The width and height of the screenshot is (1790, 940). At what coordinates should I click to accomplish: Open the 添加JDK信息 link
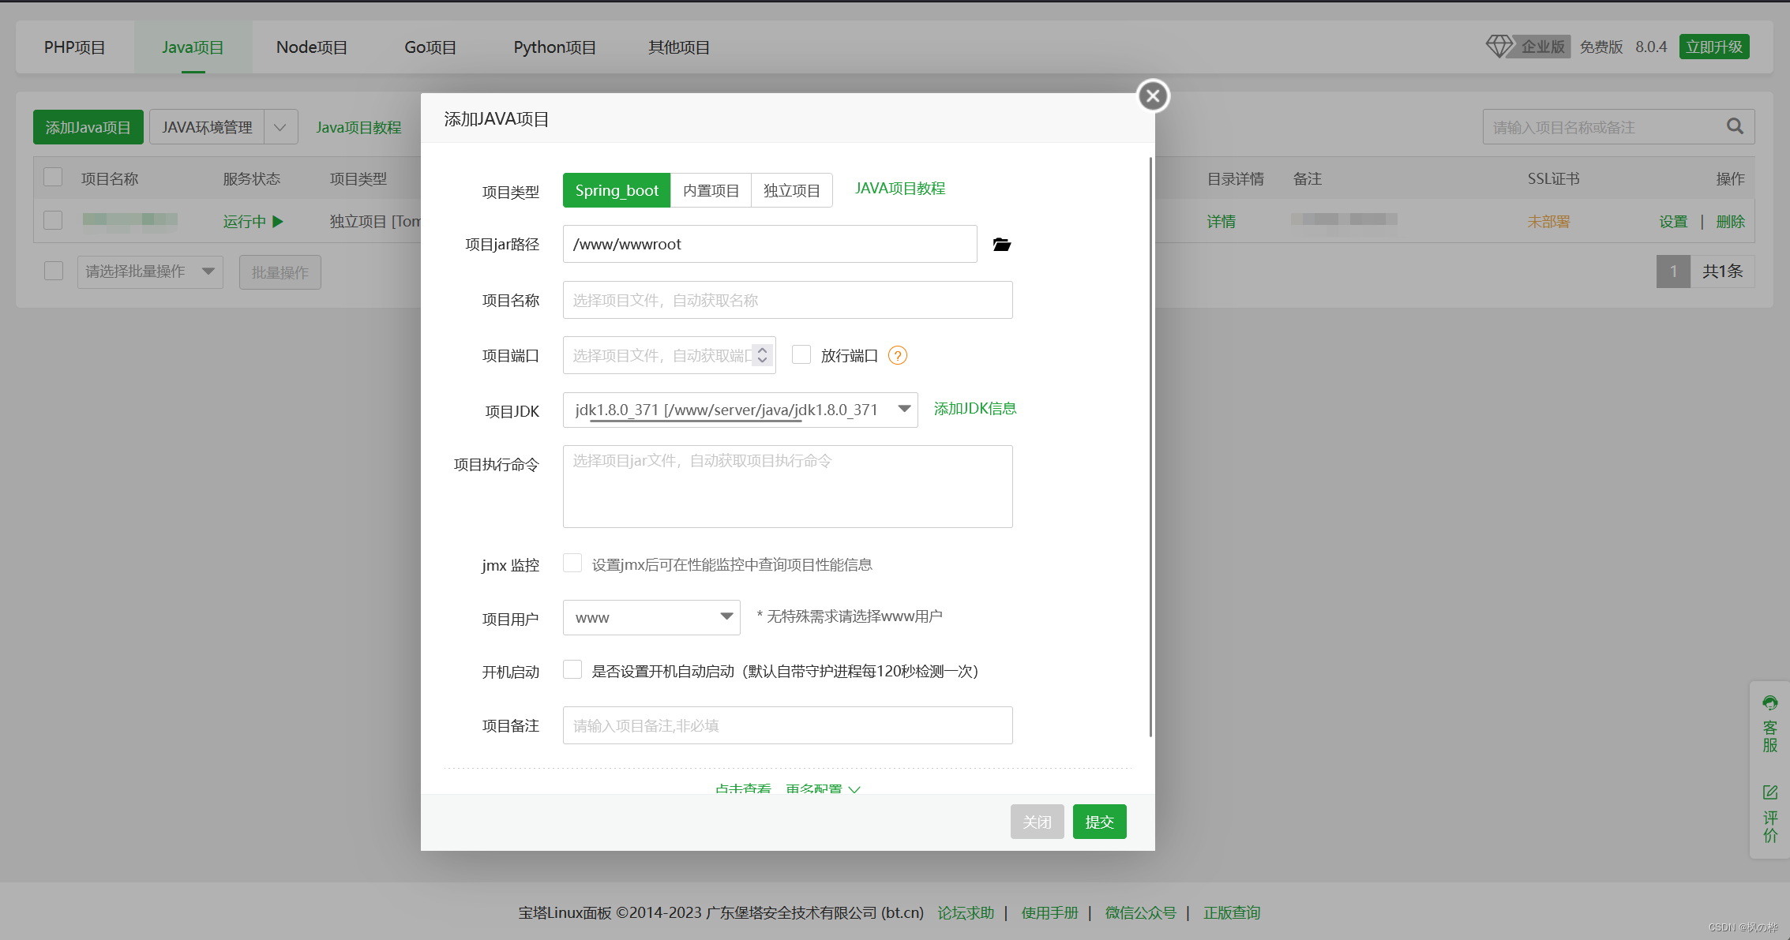[x=975, y=409]
